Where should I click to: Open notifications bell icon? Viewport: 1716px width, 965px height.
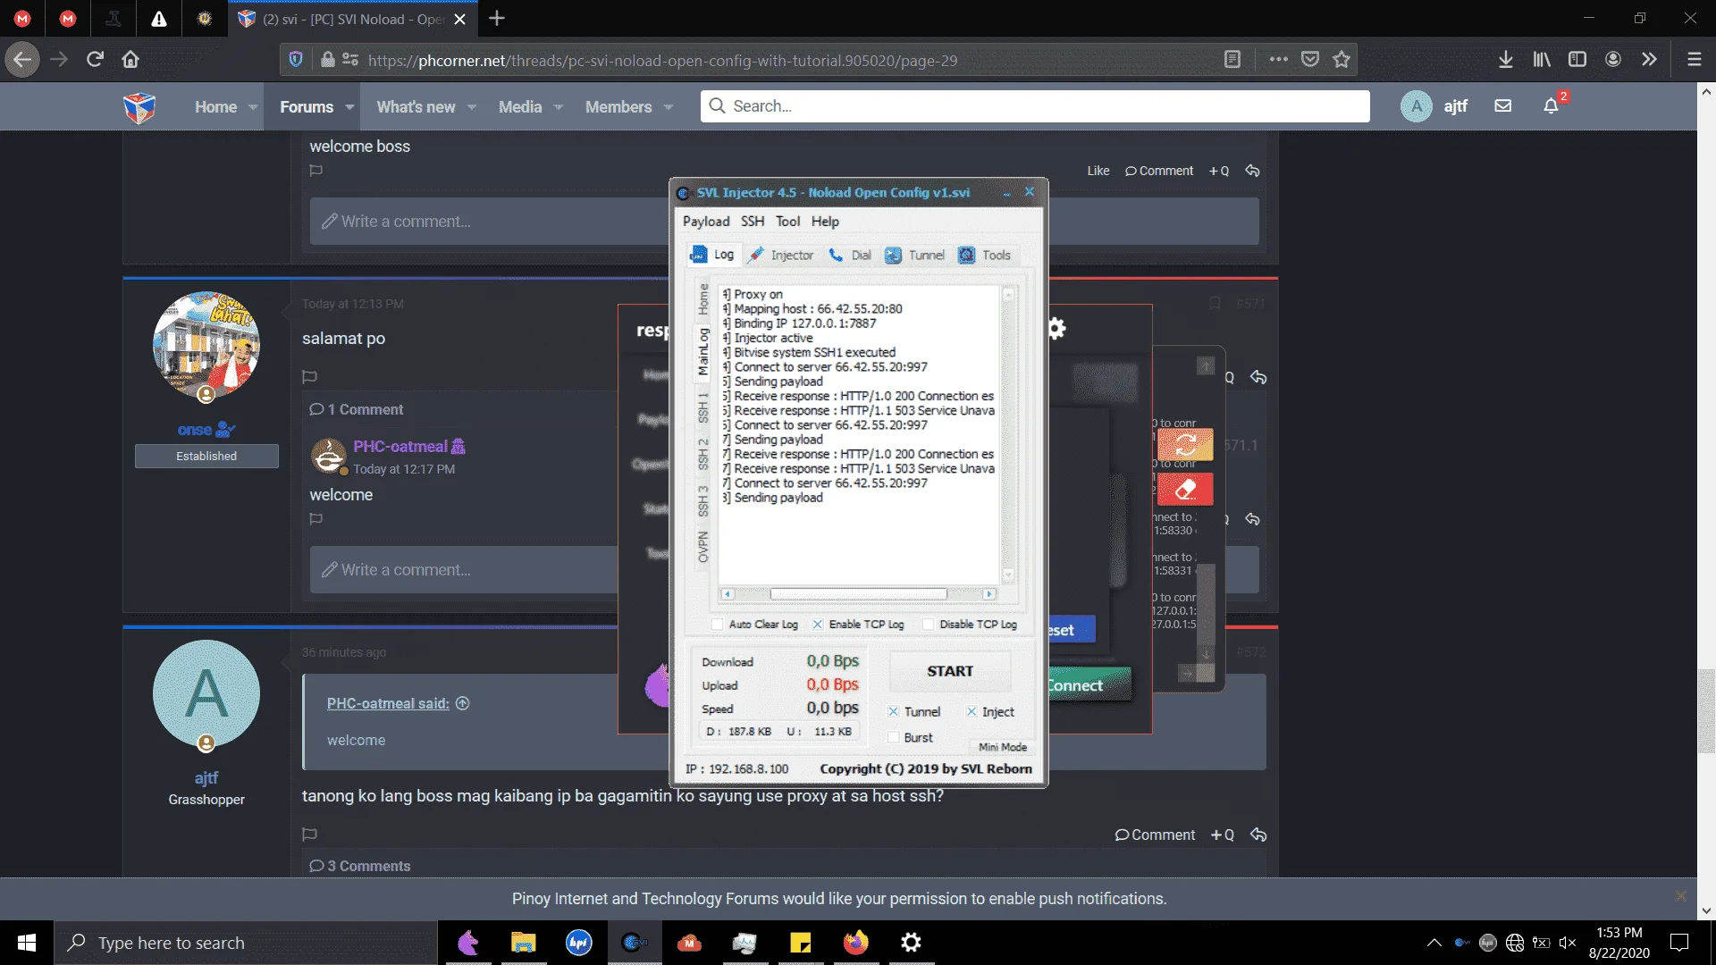pyautogui.click(x=1552, y=106)
